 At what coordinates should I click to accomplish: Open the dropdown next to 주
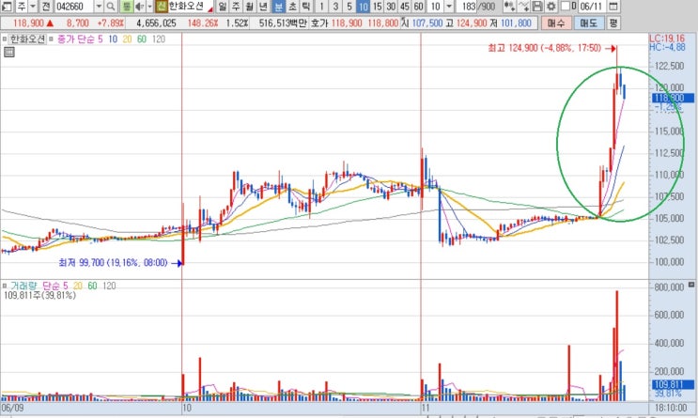(33, 7)
